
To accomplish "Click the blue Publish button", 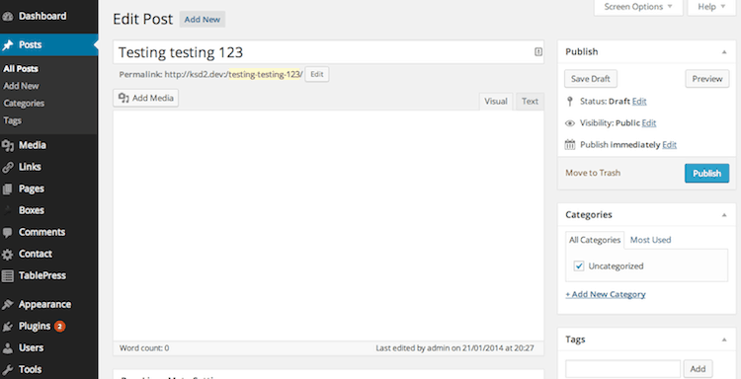I will 707,174.
